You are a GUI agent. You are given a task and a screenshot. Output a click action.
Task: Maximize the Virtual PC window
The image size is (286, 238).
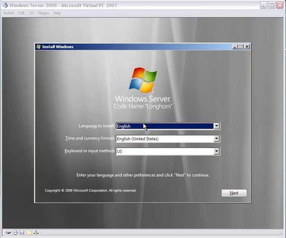point(272,5)
